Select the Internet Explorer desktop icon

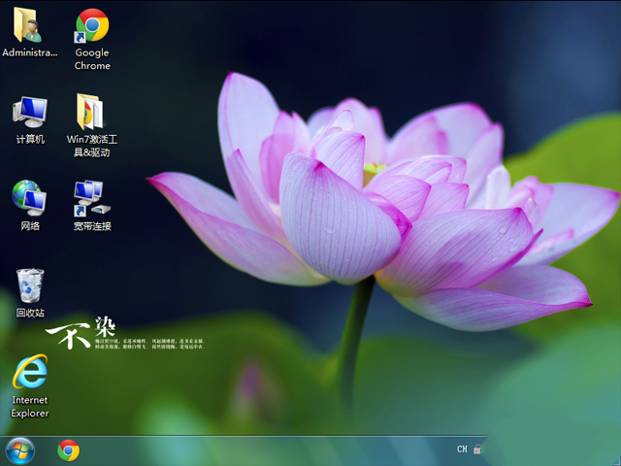[29, 372]
